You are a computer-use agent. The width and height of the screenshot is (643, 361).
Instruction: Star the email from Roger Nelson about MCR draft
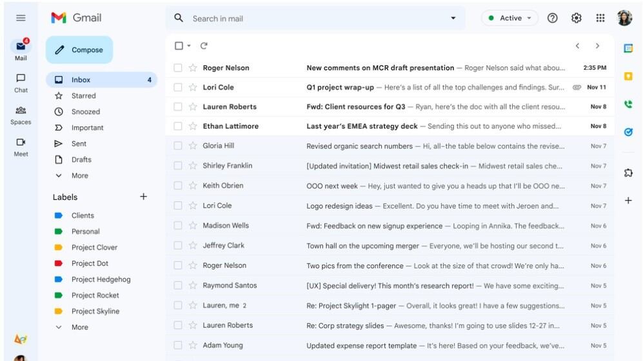click(x=193, y=68)
